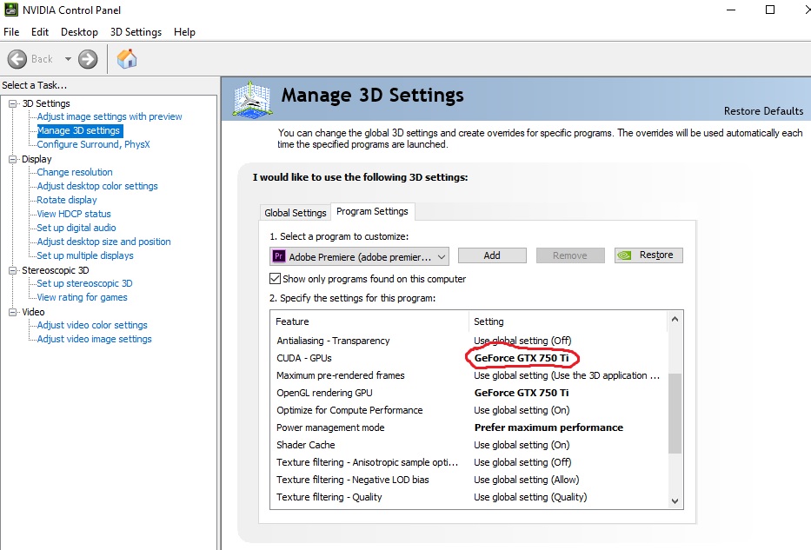Viewport: 811px width, 550px height.
Task: Collapse the 3D Settings tree node
Action: coord(13,104)
